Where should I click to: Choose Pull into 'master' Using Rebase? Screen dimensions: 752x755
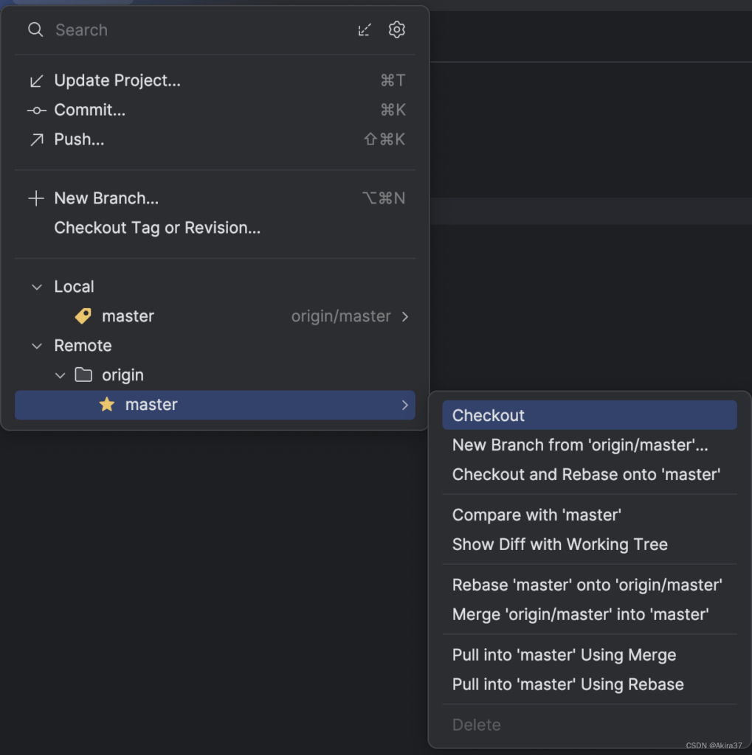(568, 684)
